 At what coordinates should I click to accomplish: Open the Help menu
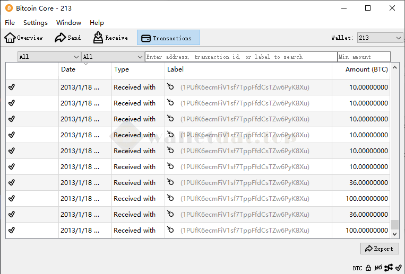[x=97, y=23]
